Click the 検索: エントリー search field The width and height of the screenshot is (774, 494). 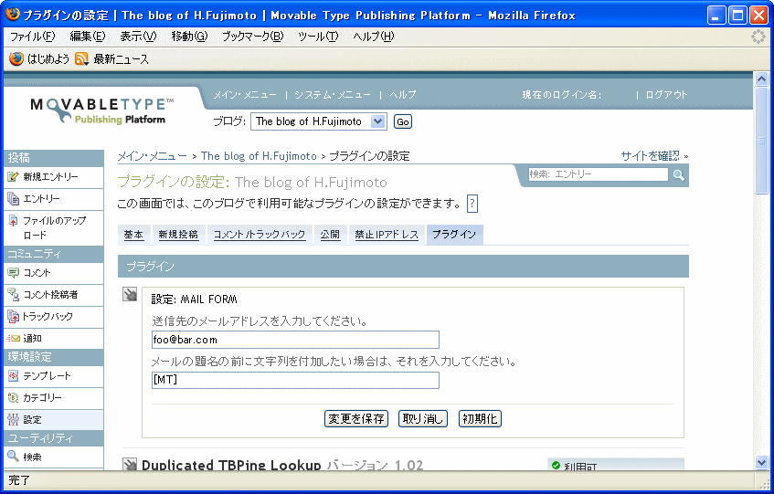pyautogui.click(x=599, y=174)
